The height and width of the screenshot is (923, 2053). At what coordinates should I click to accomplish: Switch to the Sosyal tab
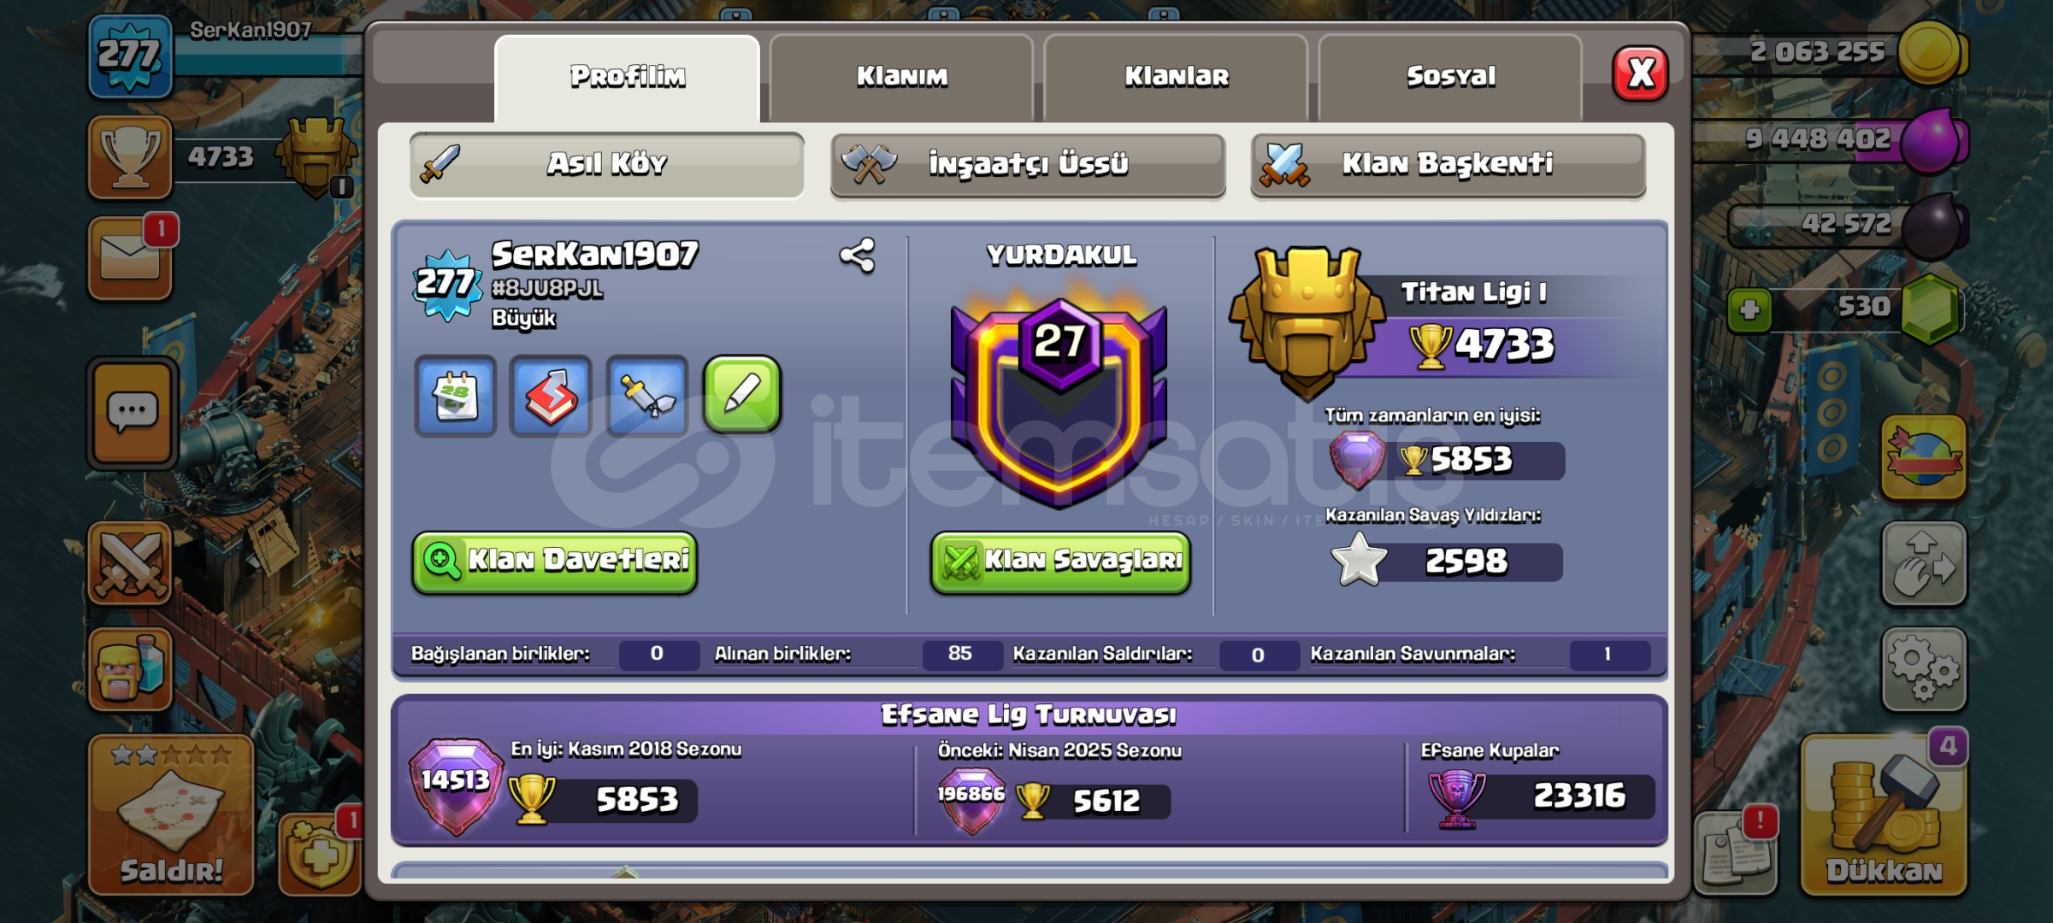click(x=1451, y=77)
